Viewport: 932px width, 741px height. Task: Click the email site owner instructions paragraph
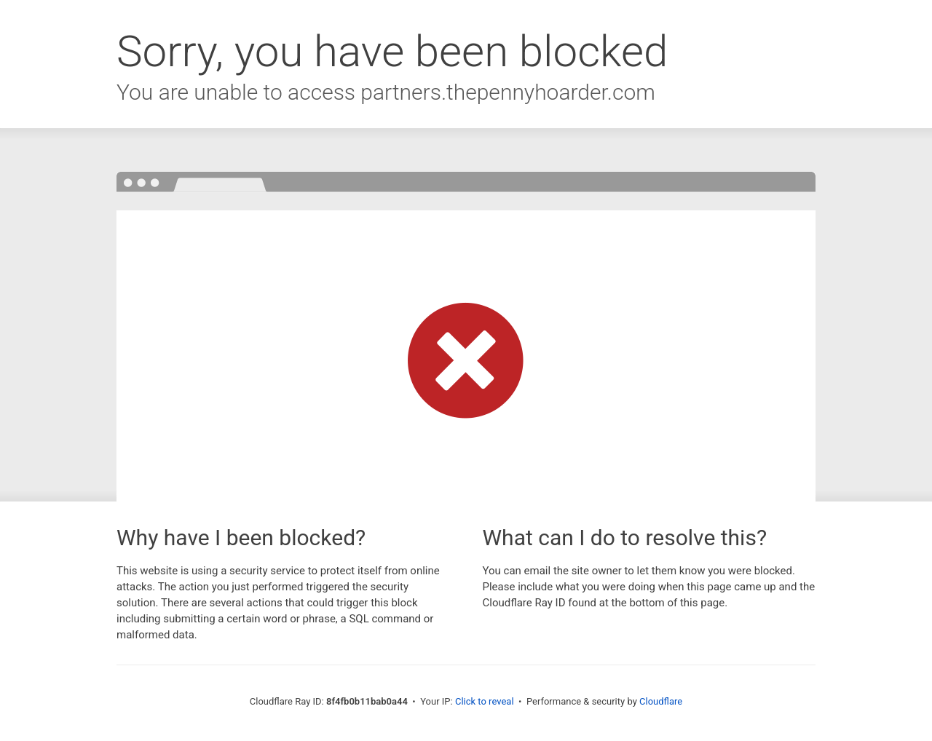[649, 587]
